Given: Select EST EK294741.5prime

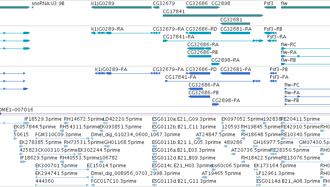Looking at the screenshot, I should [x=62, y=177].
